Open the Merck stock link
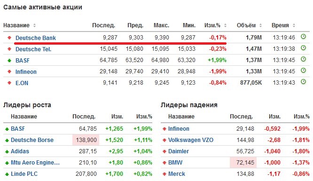This screenshot has width=313, height=181. (176, 174)
